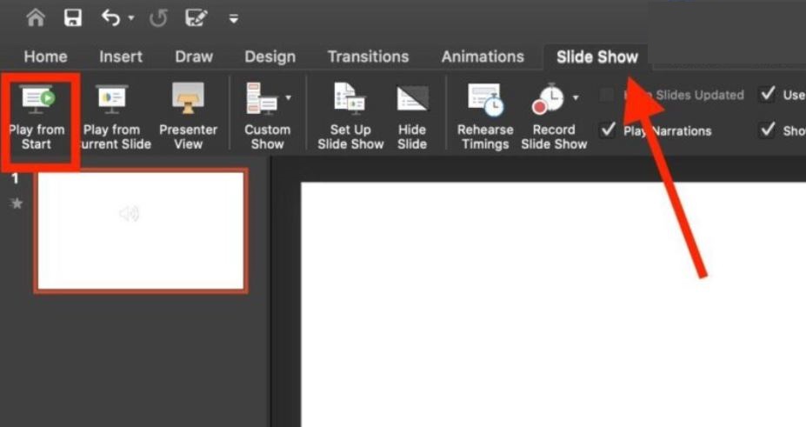Click the edit-slide icon beside redo
The image size is (806, 427).
tap(196, 18)
